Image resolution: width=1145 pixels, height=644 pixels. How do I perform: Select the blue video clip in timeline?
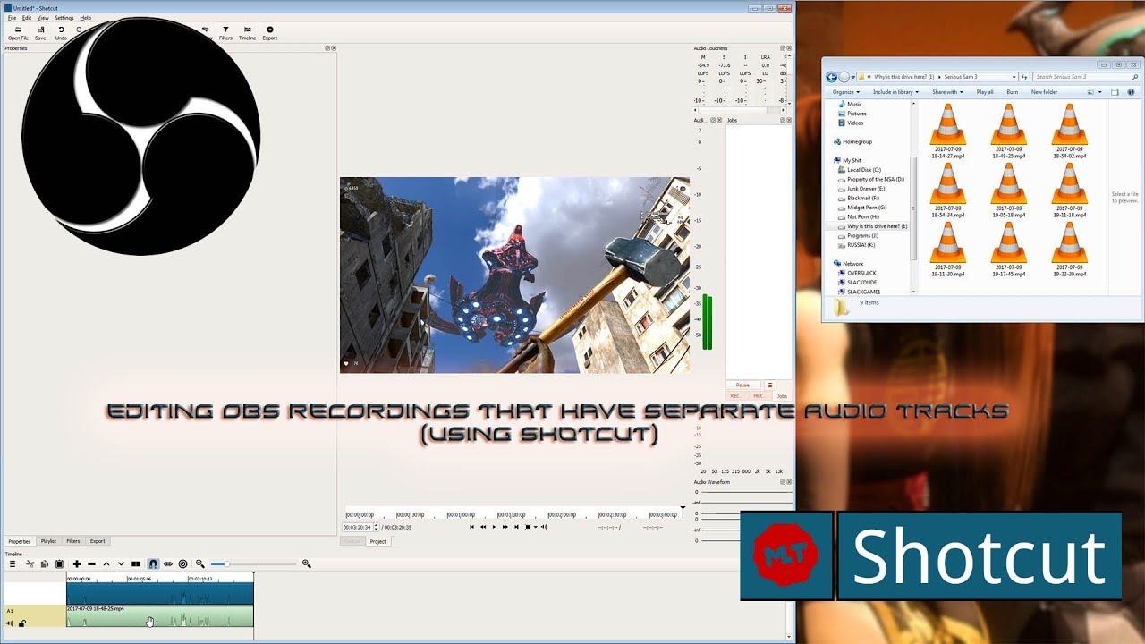point(160,593)
